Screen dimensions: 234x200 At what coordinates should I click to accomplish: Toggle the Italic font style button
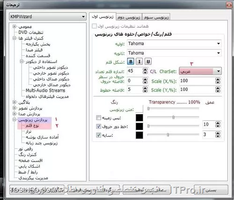(x=139, y=61)
